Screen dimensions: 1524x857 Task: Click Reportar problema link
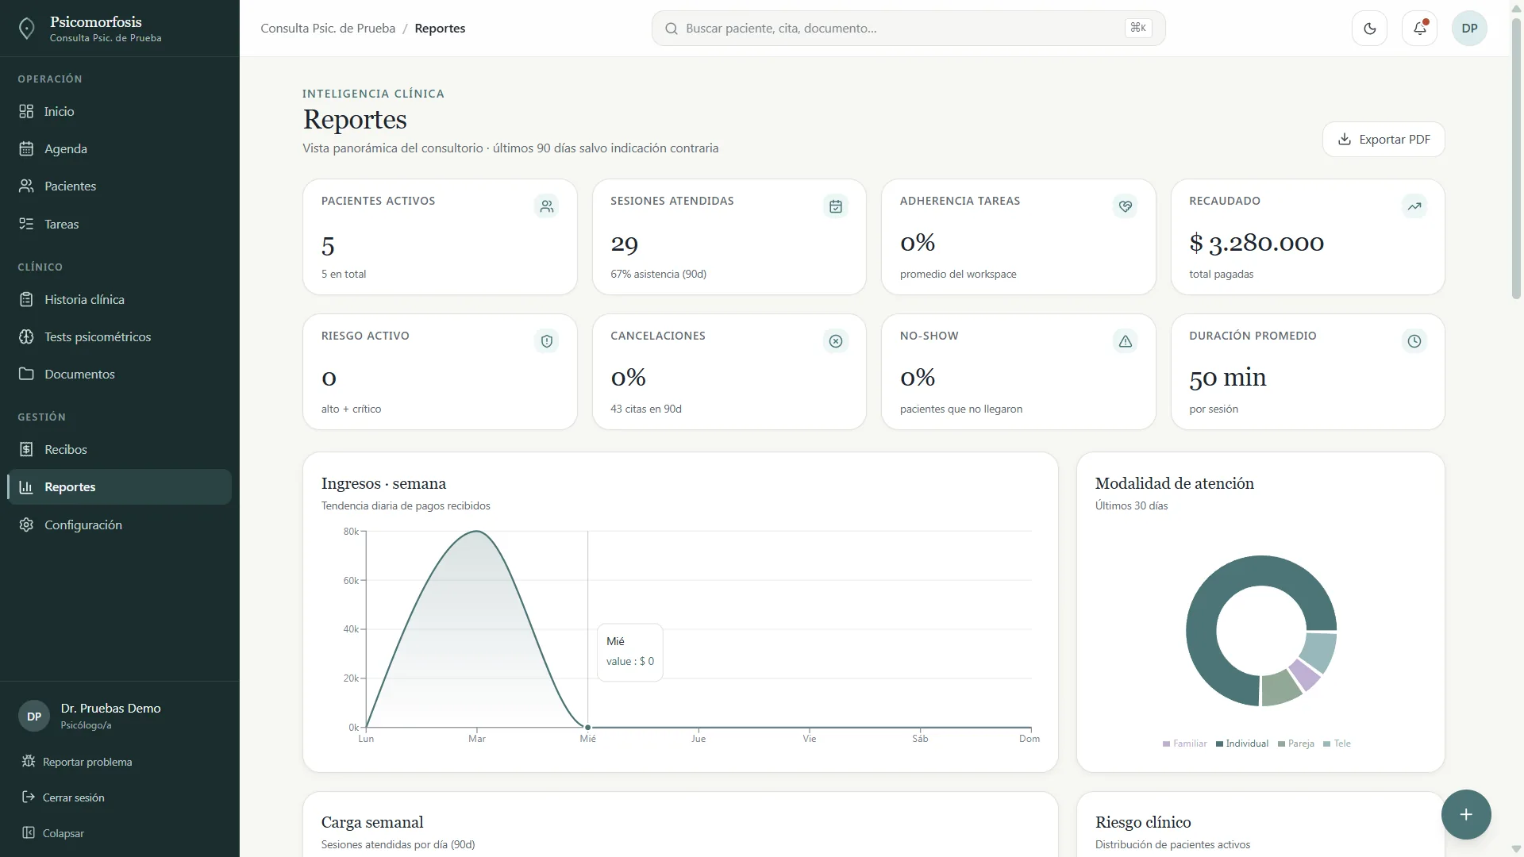coord(77,762)
